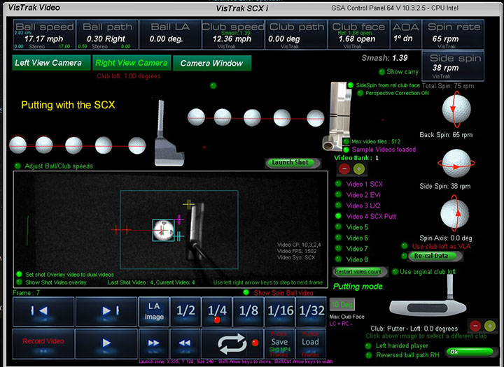Increase video bank with green plus
This screenshot has width=504, height=367.
click(x=359, y=168)
